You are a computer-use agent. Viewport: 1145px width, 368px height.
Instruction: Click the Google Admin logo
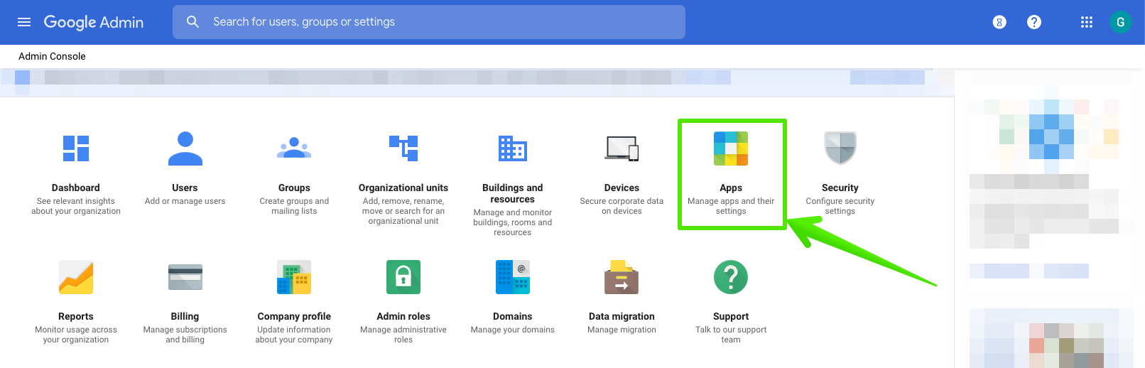94,22
